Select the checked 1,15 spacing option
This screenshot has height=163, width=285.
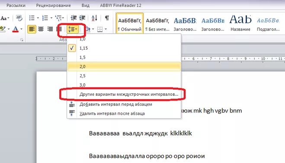[124, 48]
